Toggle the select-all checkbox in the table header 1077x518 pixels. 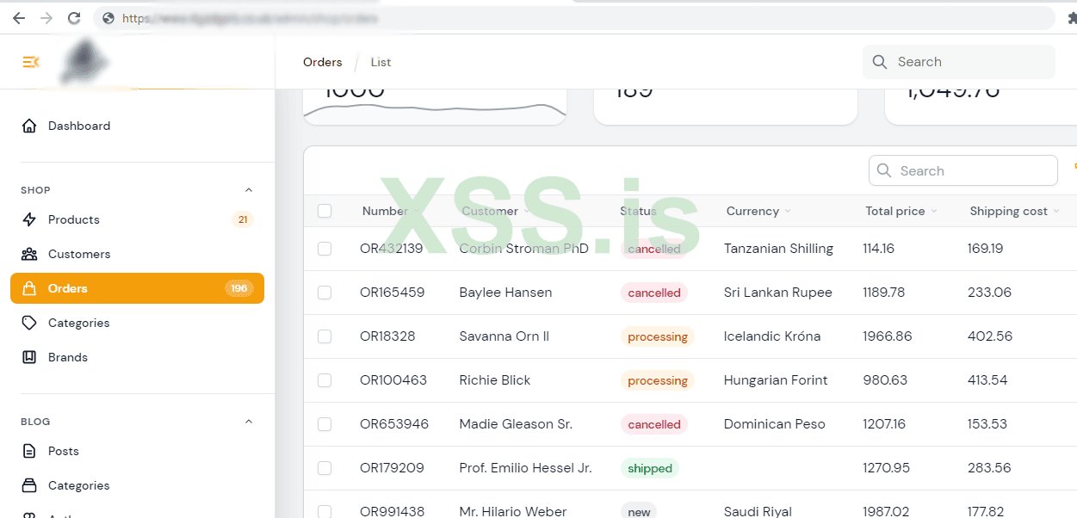click(325, 211)
